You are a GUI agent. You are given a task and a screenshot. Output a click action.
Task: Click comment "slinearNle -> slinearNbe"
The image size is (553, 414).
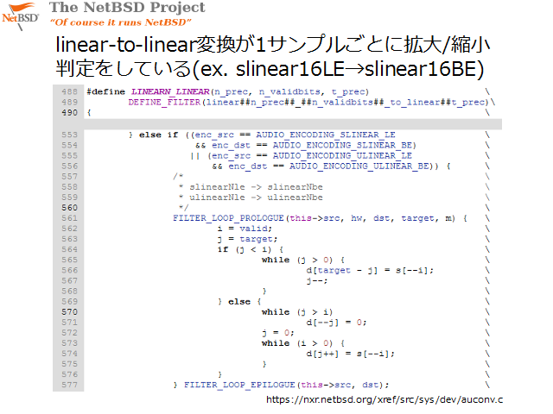point(256,187)
